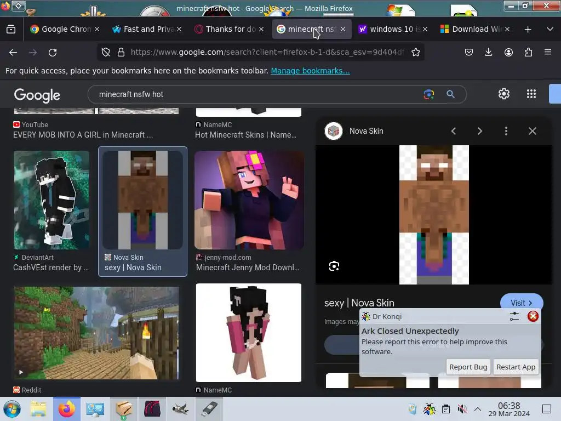
Task: Open Hot Minecraft Skins NameMC result
Action: pyautogui.click(x=245, y=135)
